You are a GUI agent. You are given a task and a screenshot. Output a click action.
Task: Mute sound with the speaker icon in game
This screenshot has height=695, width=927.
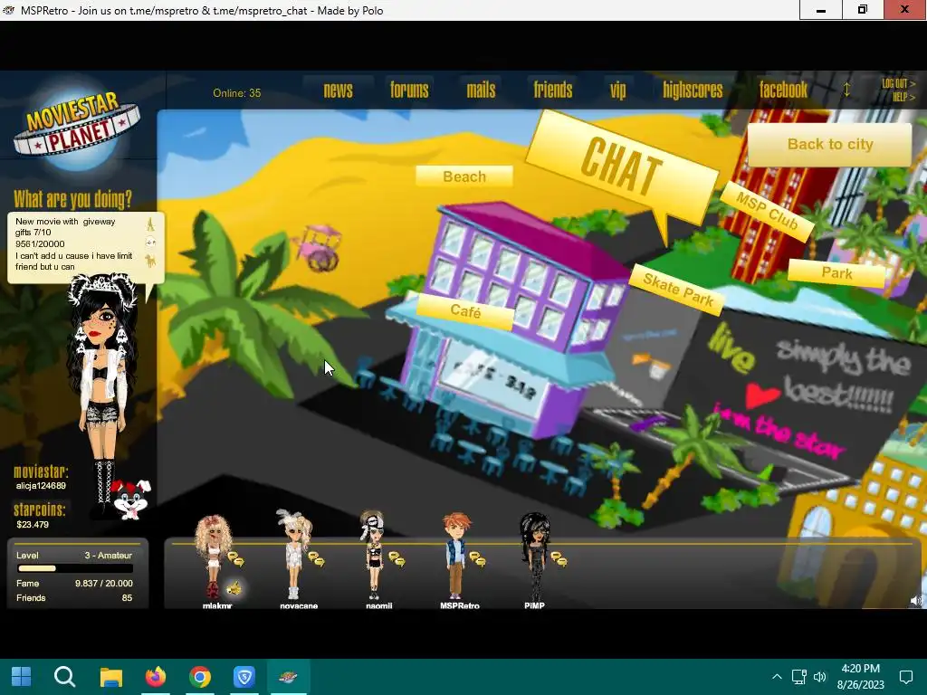pos(915,601)
